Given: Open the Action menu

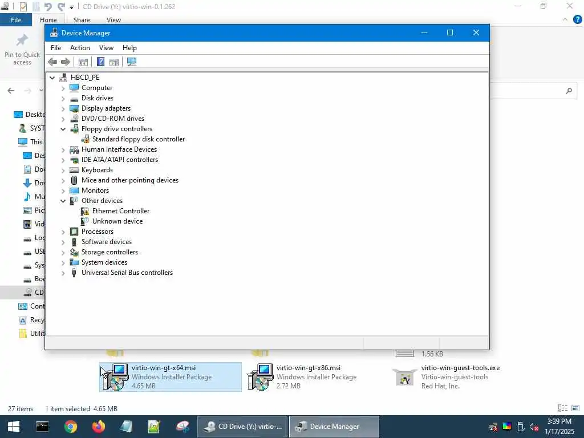Looking at the screenshot, I should tap(80, 48).
